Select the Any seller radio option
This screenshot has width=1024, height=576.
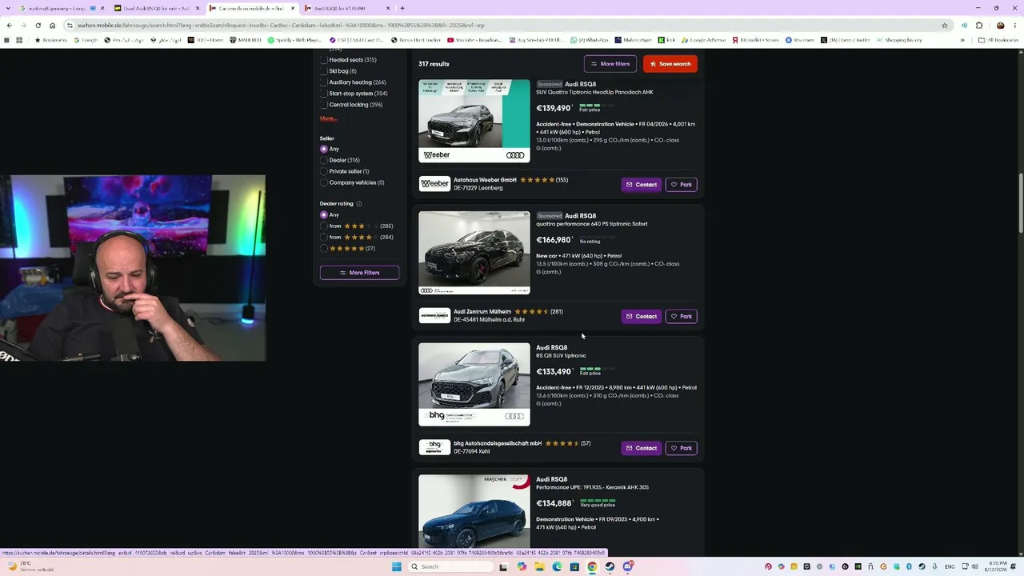[324, 149]
